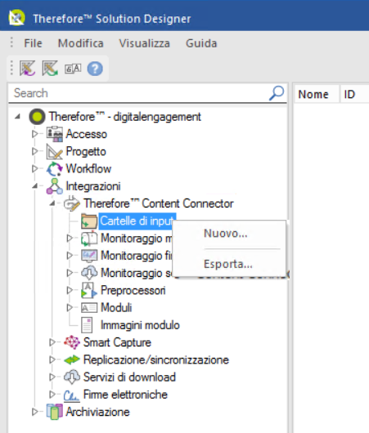Click the Cartelle di input folder icon
This screenshot has width=369, height=433.
[x=89, y=221]
